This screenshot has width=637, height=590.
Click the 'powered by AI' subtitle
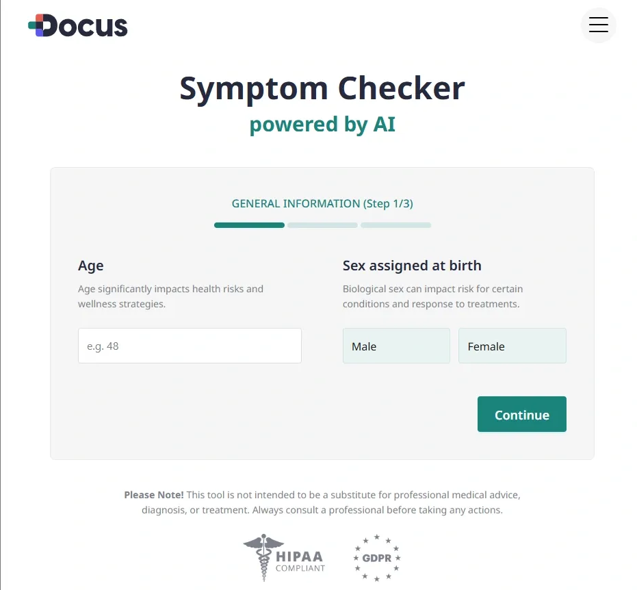coord(322,125)
